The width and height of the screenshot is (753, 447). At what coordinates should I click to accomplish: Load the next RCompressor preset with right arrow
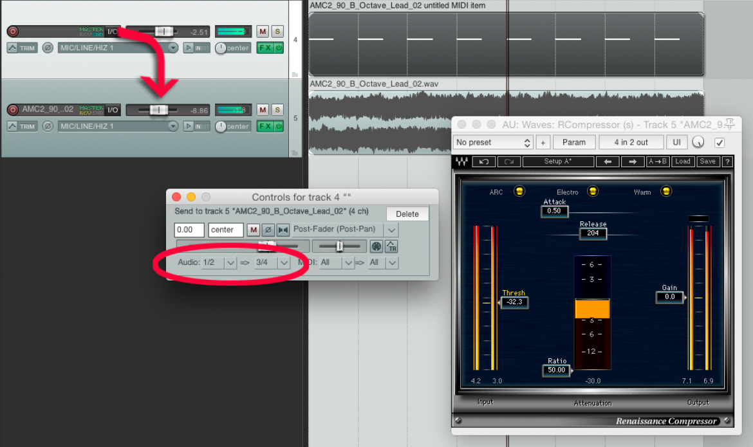pyautogui.click(x=633, y=162)
